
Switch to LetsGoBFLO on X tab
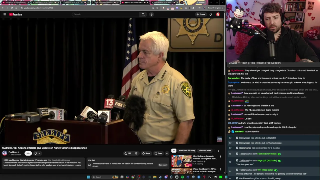click(x=45, y=2)
